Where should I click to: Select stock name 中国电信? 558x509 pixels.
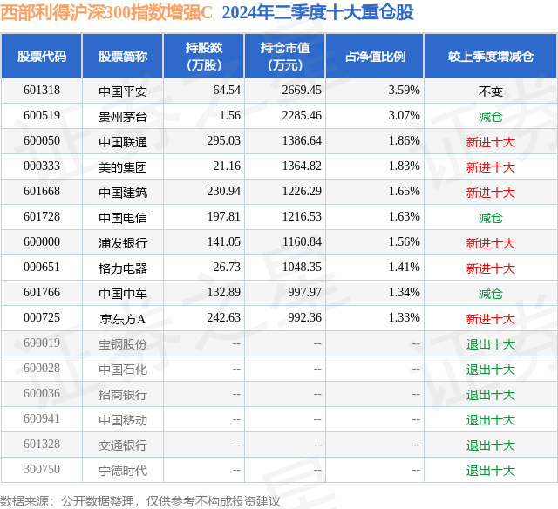(123, 218)
